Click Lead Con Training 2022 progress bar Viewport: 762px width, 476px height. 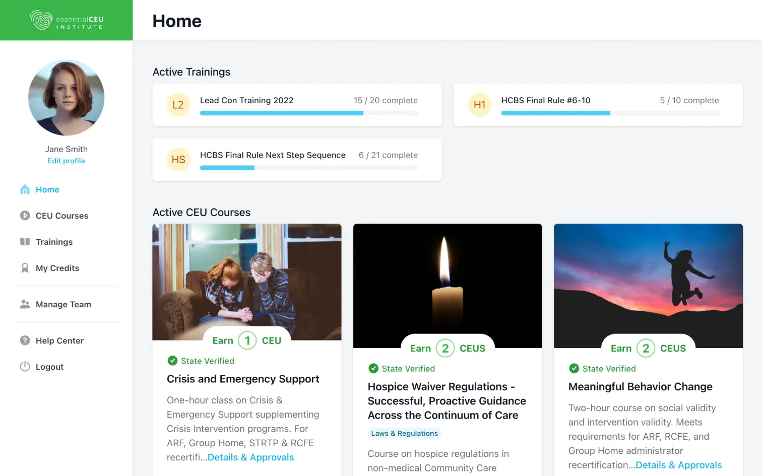pyautogui.click(x=308, y=113)
